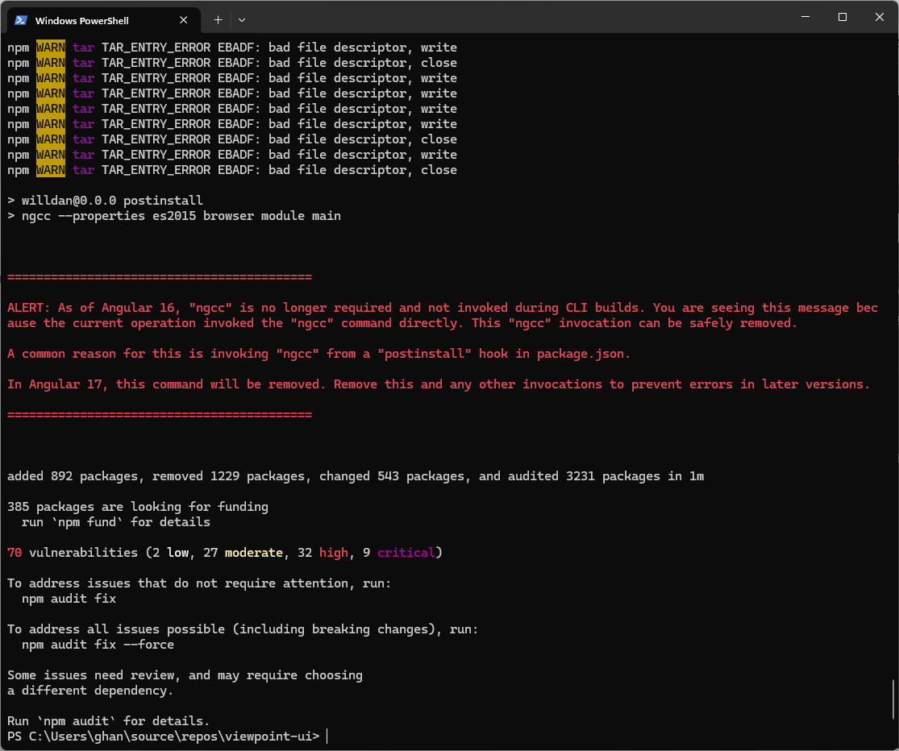This screenshot has width=899, height=751.
Task: Click the word 'moderate' in vulnerabilities line
Action: [253, 553]
